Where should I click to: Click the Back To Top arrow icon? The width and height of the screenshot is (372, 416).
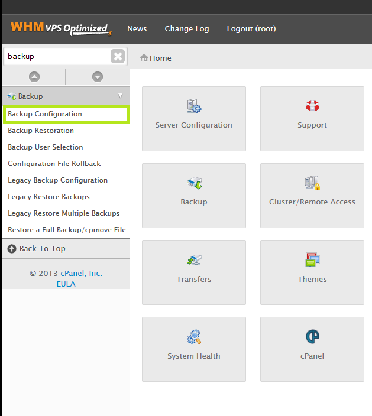(x=12, y=249)
